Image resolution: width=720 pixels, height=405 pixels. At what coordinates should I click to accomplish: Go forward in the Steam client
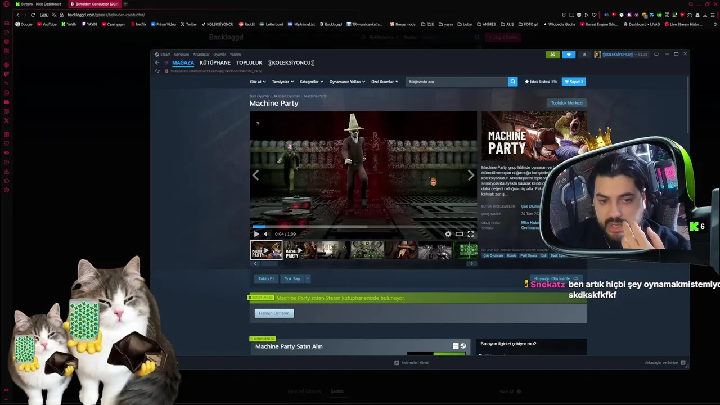[x=165, y=62]
